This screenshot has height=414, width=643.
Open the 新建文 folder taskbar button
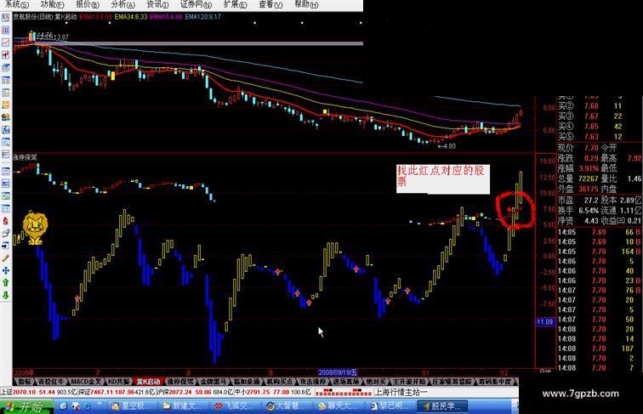(185, 406)
